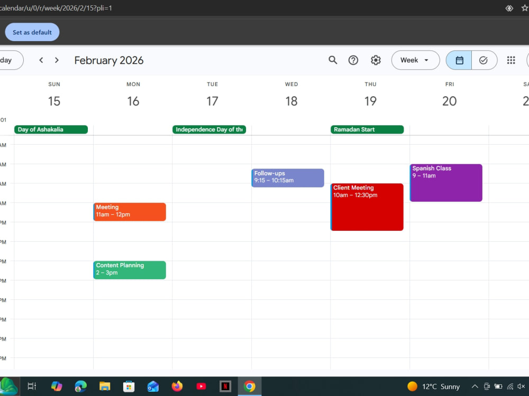Open the Ramadan Start event
Screen dimensions: 529x396
[367, 130]
